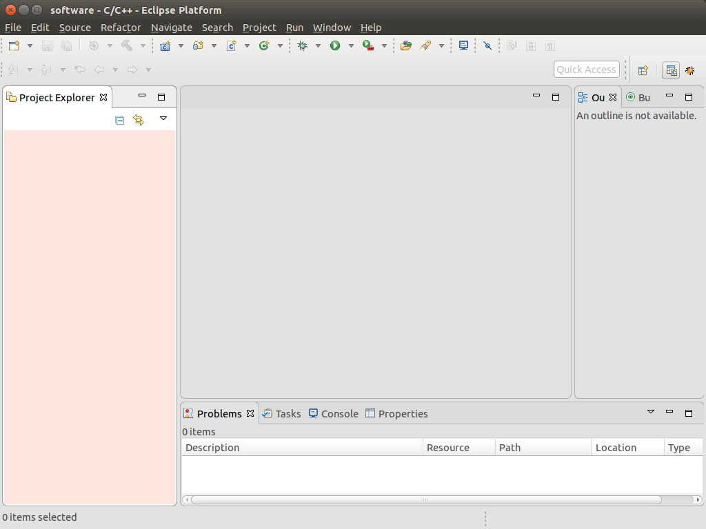Open the Project Explorer view menu arrow
This screenshot has width=706, height=529.
(x=163, y=118)
